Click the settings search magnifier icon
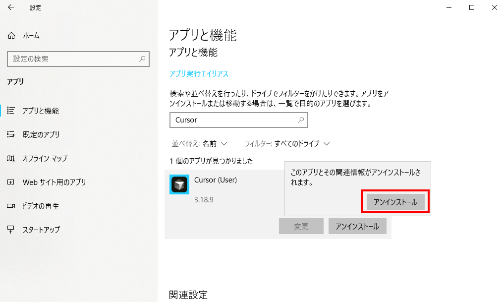This screenshot has width=503, height=302. (x=142, y=59)
